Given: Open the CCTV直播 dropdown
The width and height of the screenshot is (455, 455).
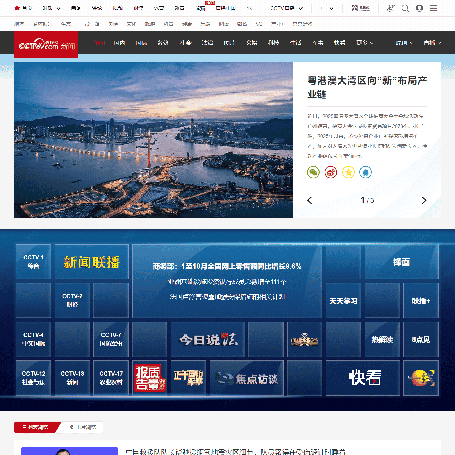Looking at the screenshot, I should click(286, 8).
